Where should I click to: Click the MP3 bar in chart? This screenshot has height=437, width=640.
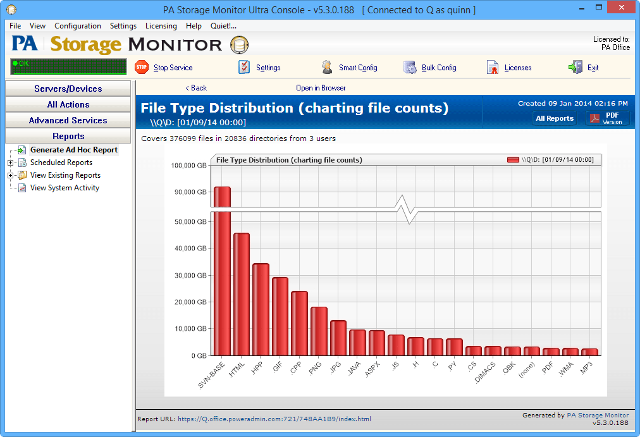pos(589,352)
